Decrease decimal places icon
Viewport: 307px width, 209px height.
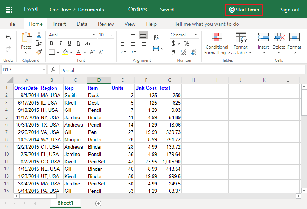(x=193, y=52)
